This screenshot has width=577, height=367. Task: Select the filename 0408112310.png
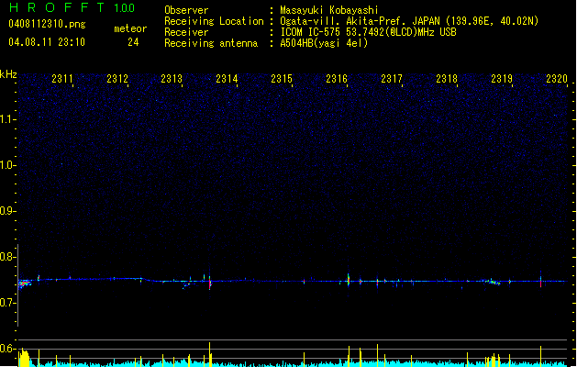click(x=47, y=24)
